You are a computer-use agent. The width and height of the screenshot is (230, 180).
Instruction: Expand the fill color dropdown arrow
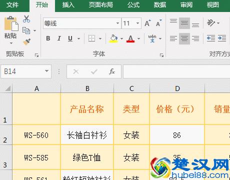click(x=121, y=38)
